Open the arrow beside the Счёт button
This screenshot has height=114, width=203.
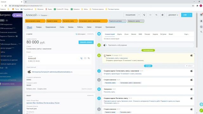(191, 15)
